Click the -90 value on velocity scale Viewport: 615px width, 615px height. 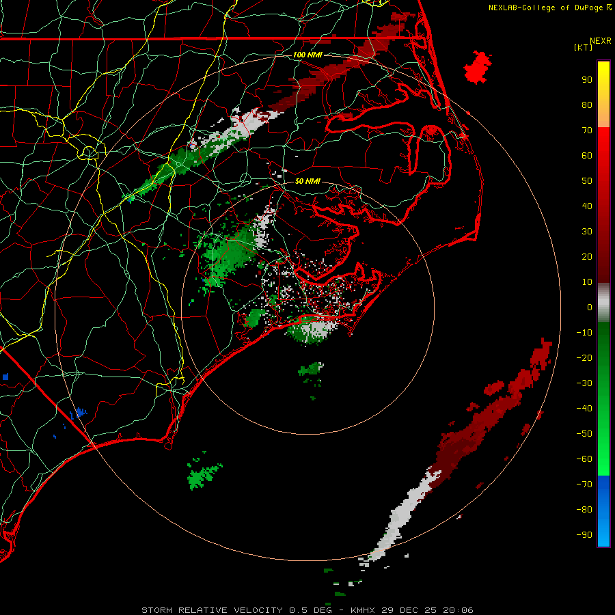coord(584,535)
